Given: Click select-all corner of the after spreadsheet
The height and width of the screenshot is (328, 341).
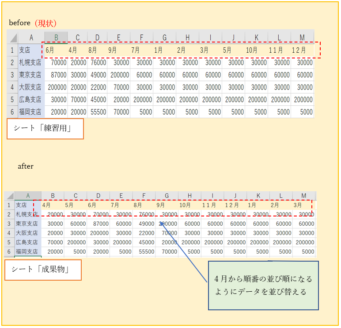Looking at the screenshot, I should [9, 196].
